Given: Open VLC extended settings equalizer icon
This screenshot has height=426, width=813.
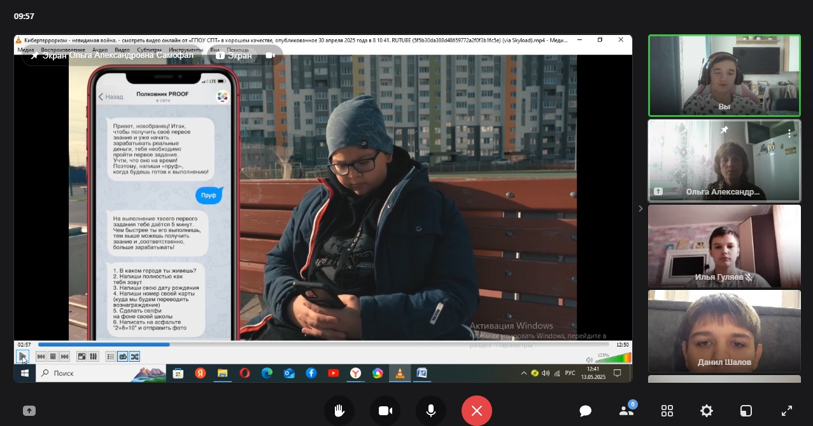Looking at the screenshot, I should tap(94, 357).
